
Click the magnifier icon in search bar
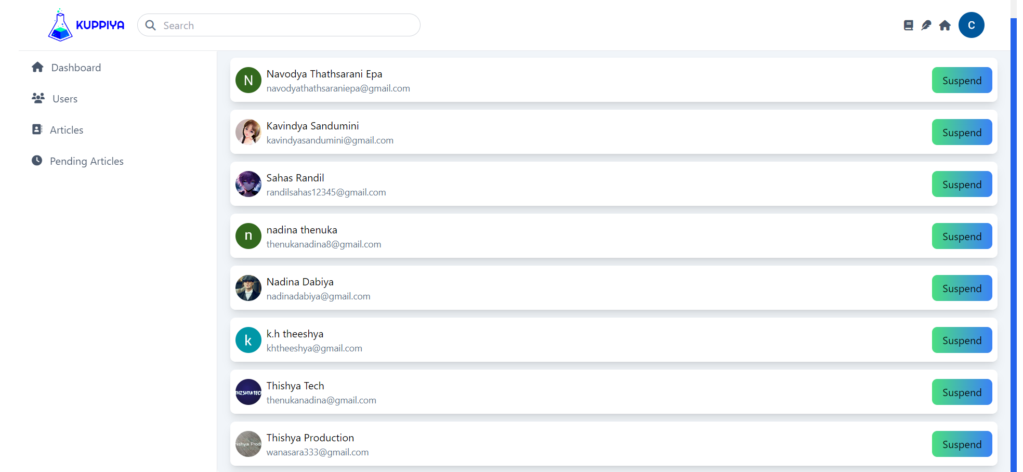[151, 25]
